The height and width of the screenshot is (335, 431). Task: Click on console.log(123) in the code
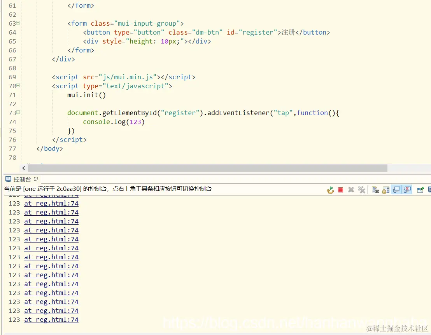(114, 122)
